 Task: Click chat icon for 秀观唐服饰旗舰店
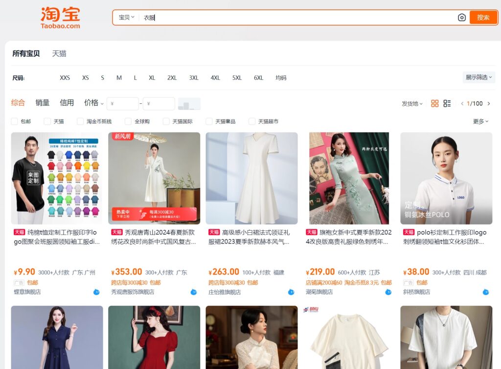click(194, 292)
